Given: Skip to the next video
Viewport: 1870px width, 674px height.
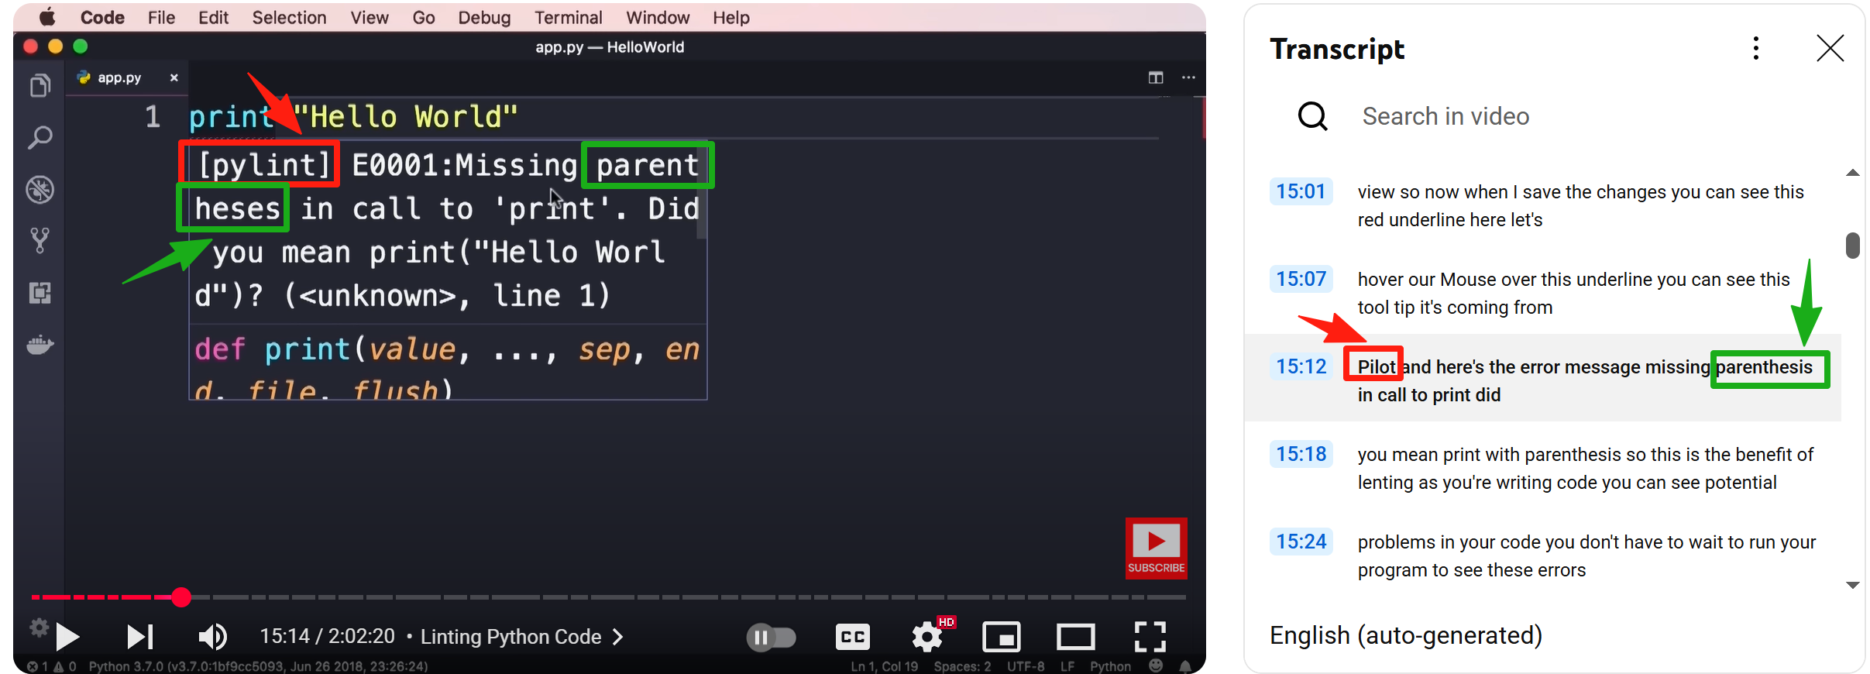Looking at the screenshot, I should coord(140,637).
